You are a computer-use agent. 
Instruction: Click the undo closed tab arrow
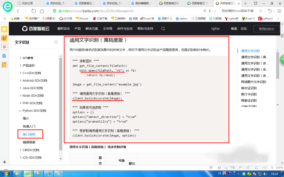pos(270,11)
